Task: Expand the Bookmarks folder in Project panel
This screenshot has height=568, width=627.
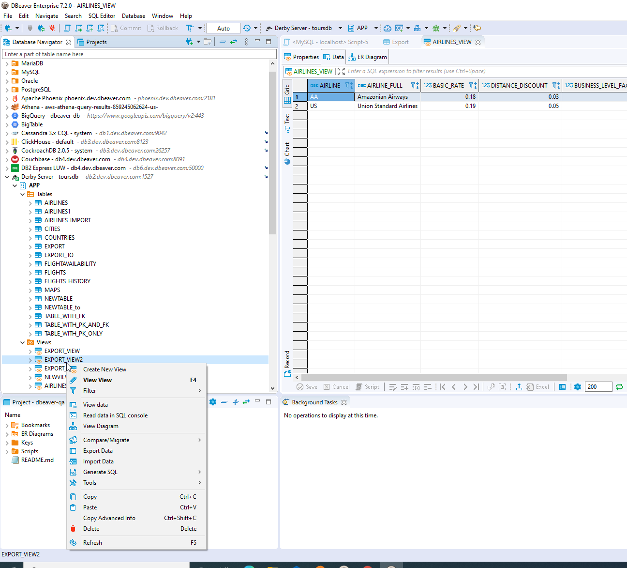Action: click(x=7, y=426)
